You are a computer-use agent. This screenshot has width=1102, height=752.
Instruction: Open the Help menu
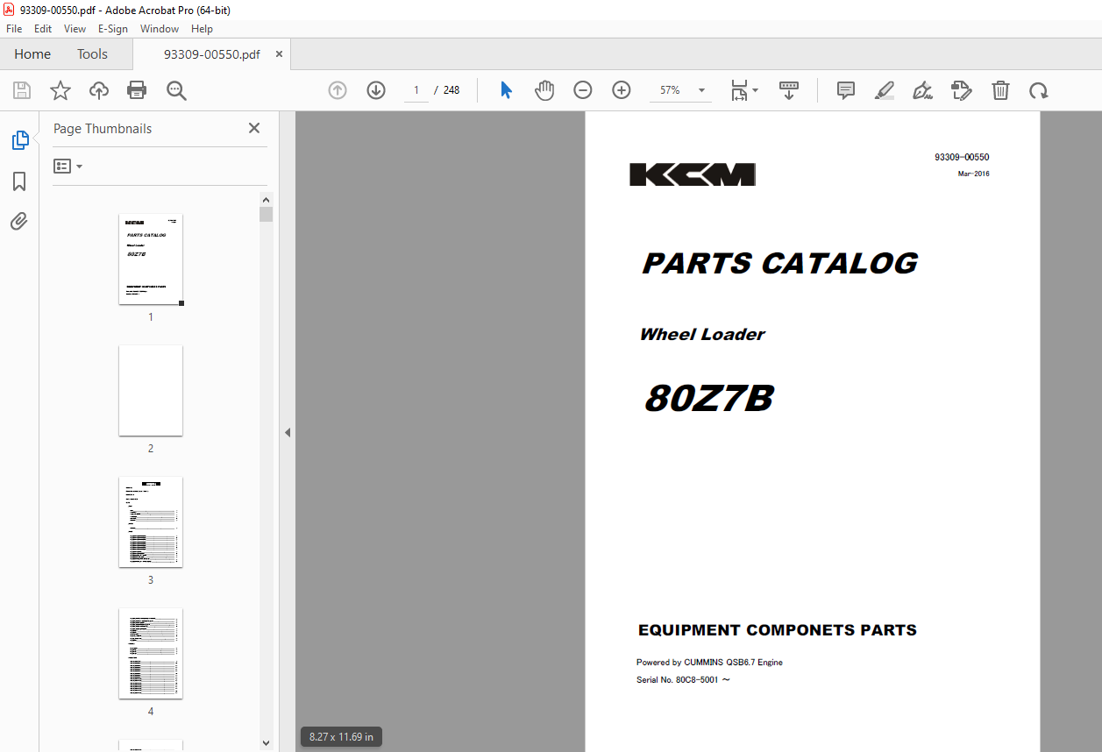click(203, 29)
